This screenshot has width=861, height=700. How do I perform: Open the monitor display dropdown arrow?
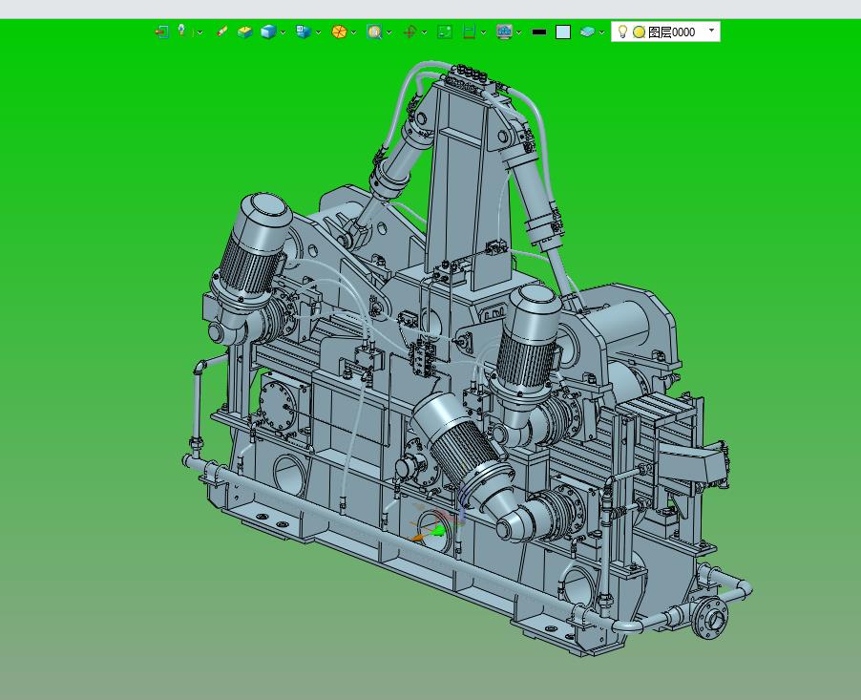point(519,32)
